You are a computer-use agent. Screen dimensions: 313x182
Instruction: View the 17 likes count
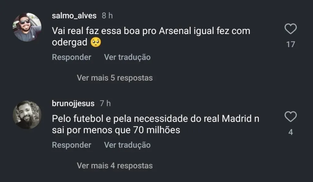(x=291, y=44)
